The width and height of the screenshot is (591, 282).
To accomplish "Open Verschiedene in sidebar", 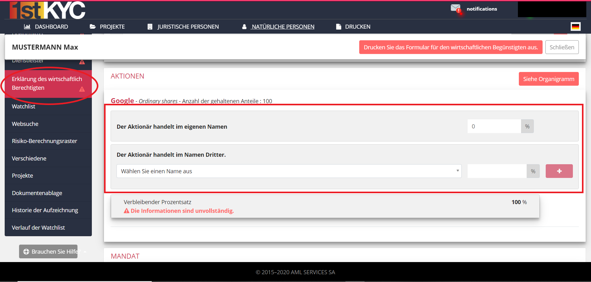I will (48, 158).
